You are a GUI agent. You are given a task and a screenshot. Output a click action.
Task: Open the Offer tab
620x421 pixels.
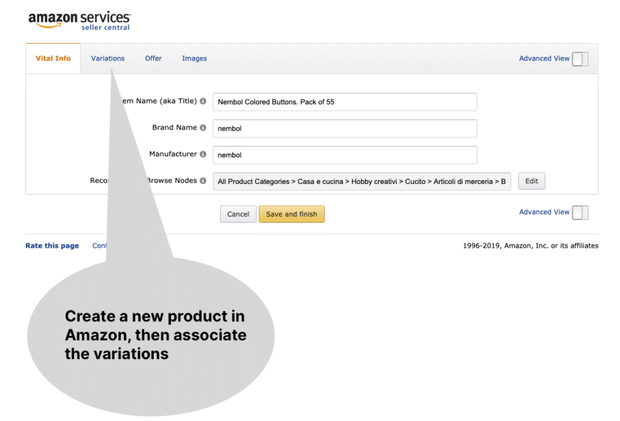point(153,58)
